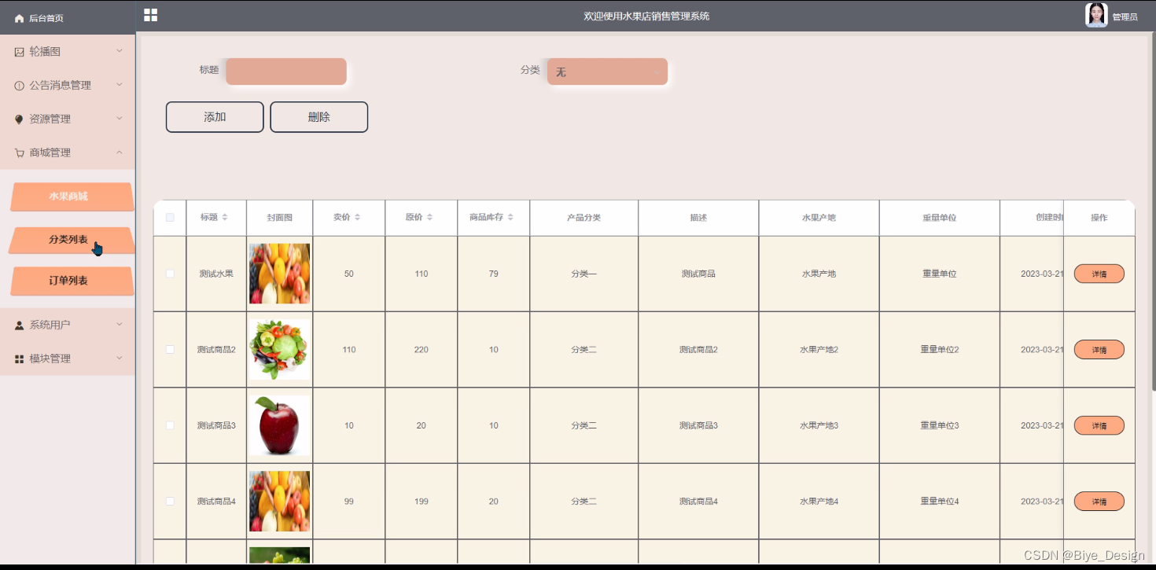Image resolution: width=1156 pixels, height=570 pixels.
Task: Focus the 标题 search input field
Action: 286,72
